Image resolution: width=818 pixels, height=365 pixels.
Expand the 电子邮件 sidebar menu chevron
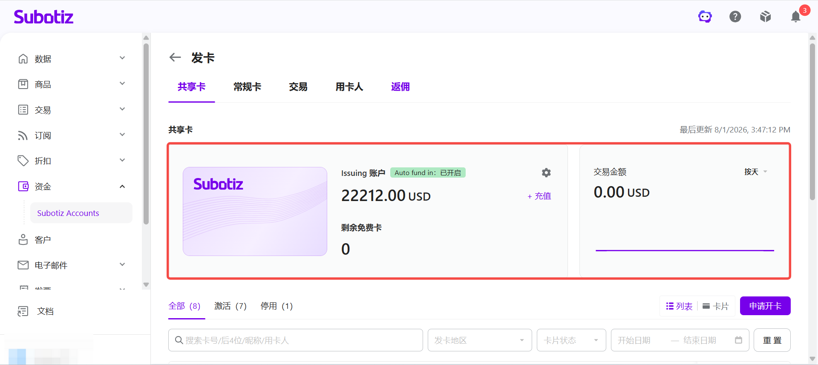click(122, 264)
